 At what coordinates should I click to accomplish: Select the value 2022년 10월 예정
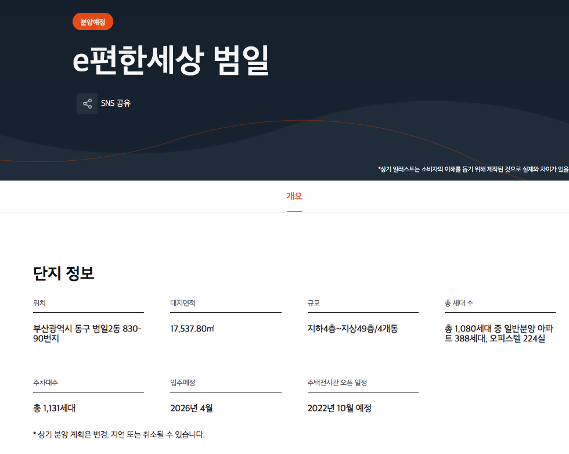pyautogui.click(x=339, y=408)
